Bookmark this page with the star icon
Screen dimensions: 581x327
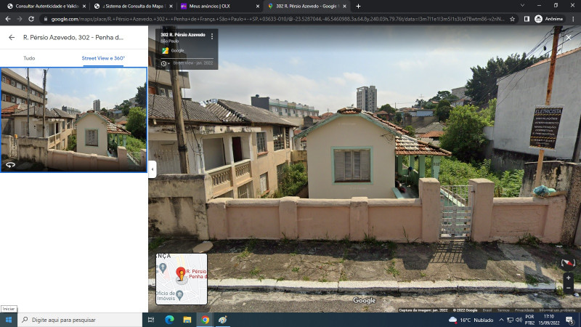(513, 19)
